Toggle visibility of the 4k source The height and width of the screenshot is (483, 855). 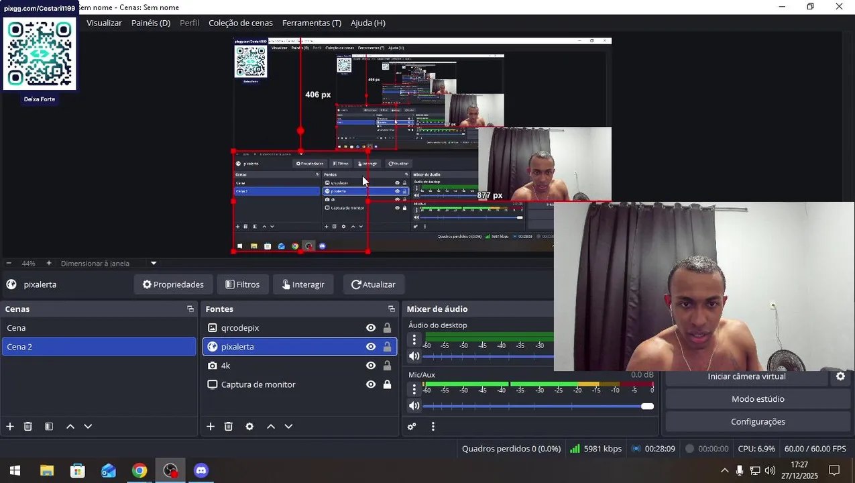tap(371, 366)
